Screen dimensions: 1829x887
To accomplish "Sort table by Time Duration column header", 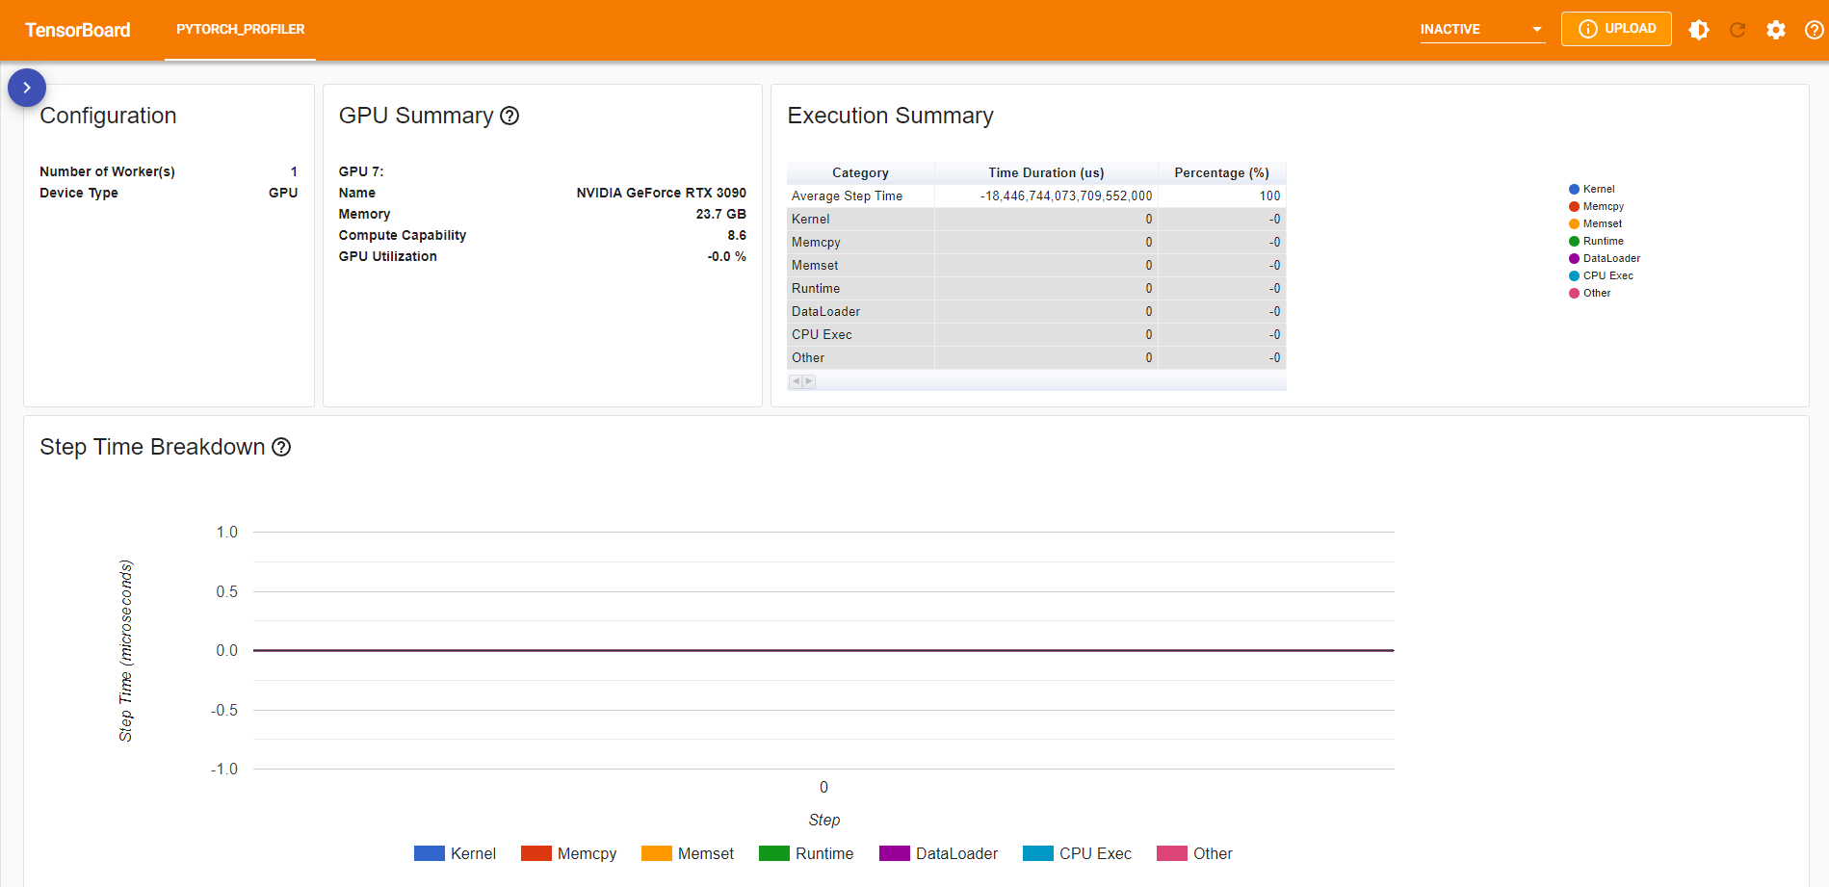I will (1045, 172).
